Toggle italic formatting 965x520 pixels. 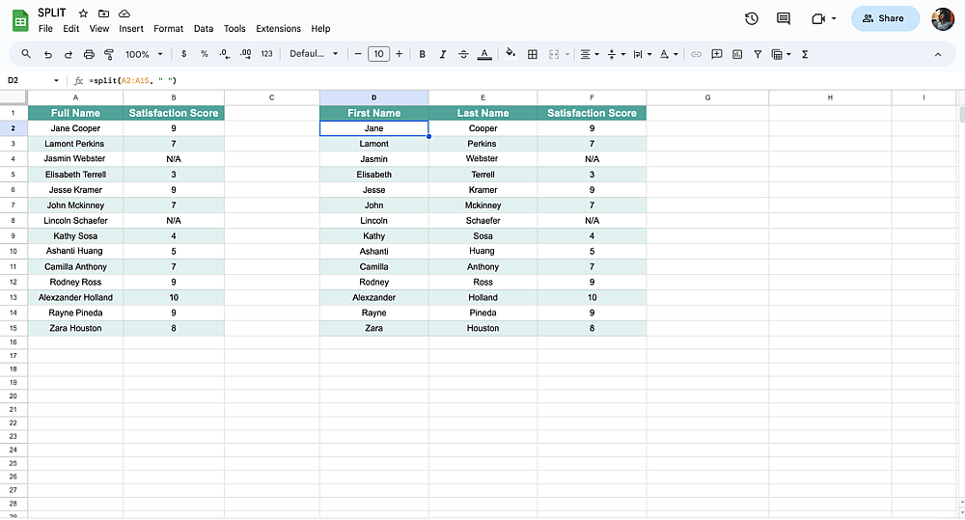[443, 54]
